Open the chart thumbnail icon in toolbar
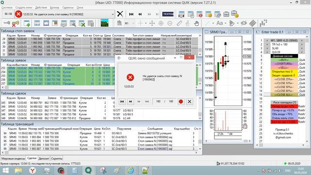The image size is (311, 175). pyautogui.click(x=104, y=23)
